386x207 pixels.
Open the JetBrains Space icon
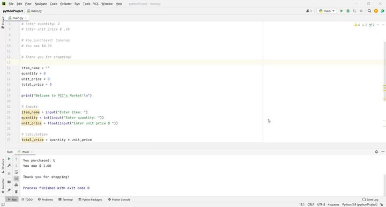[383, 11]
